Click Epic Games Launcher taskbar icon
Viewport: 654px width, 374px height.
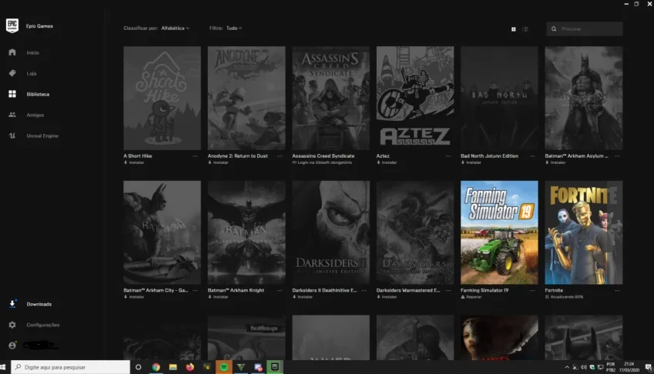point(275,367)
